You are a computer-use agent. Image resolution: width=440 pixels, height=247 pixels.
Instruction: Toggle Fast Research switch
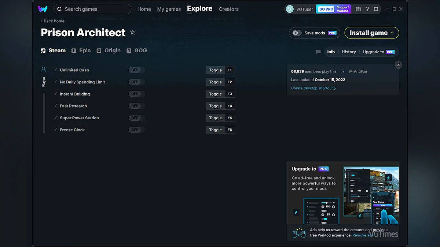(x=136, y=106)
